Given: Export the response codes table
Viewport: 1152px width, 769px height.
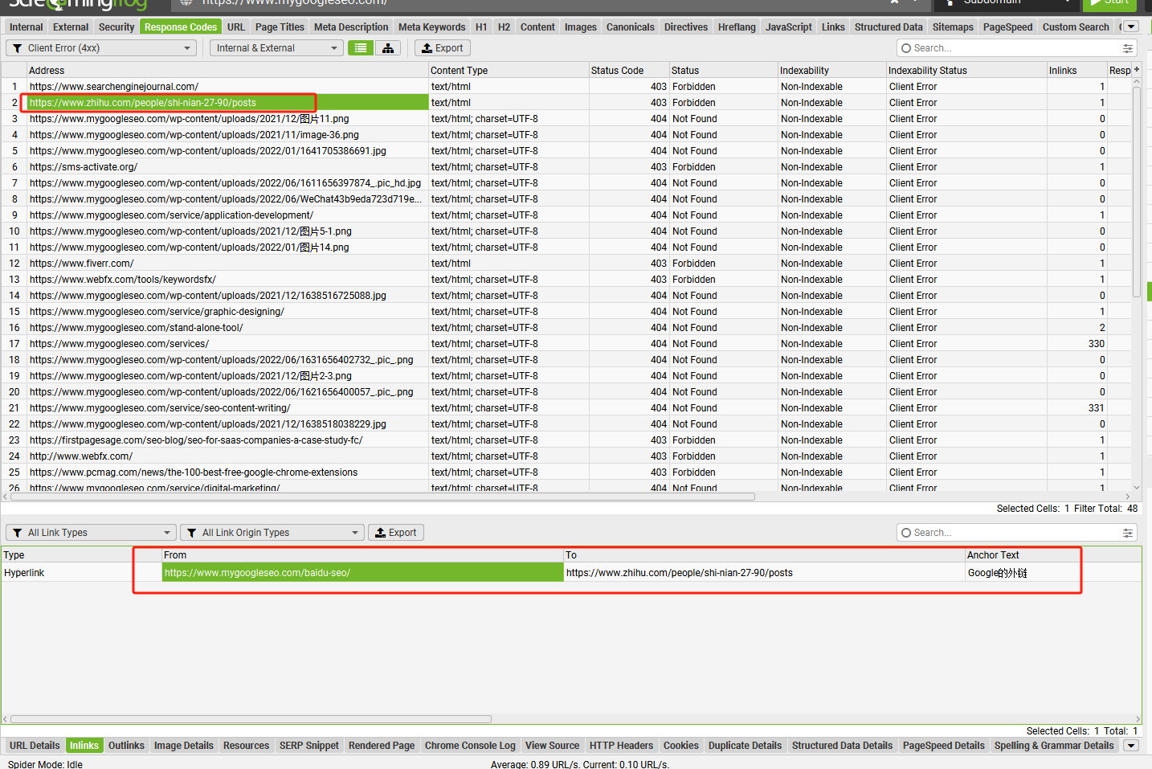Looking at the screenshot, I should click(x=443, y=48).
